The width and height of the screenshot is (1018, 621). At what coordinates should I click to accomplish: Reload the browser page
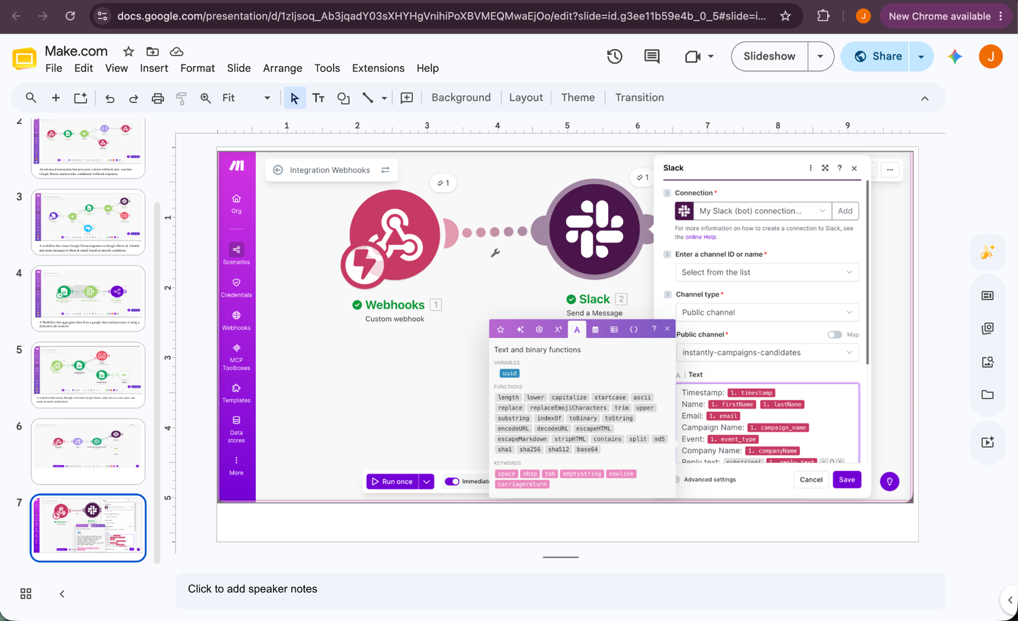point(70,16)
